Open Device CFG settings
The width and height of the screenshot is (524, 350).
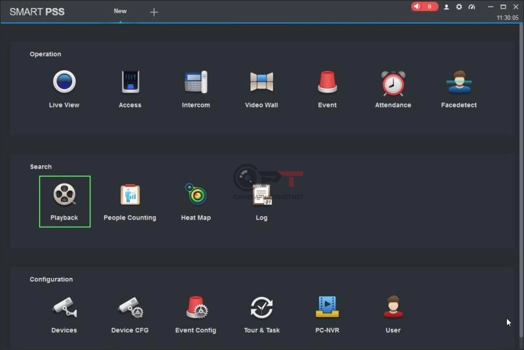130,308
